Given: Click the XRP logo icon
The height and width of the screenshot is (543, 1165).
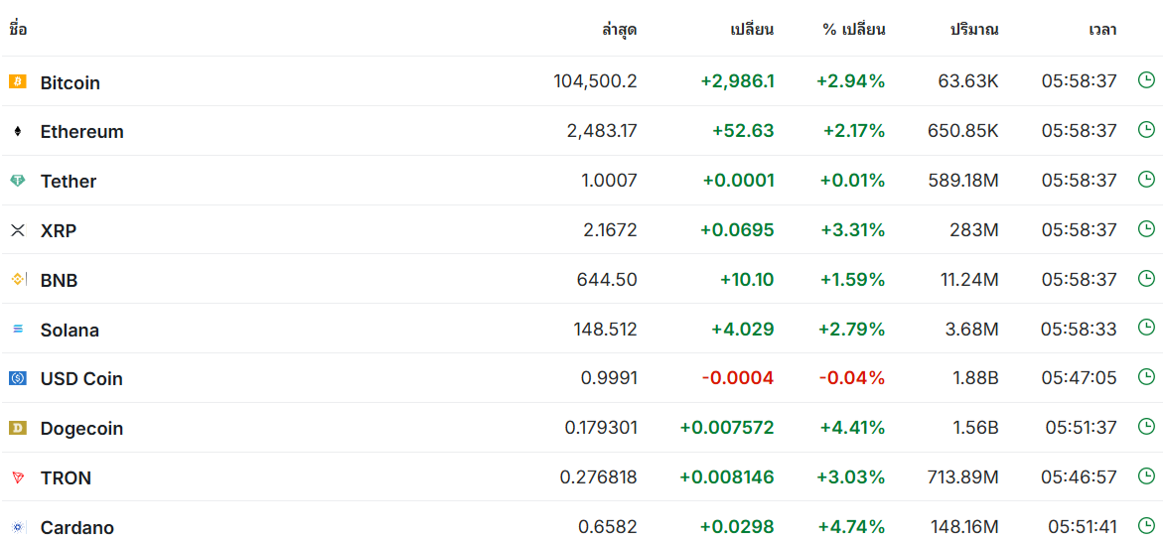Looking at the screenshot, I should tap(18, 230).
